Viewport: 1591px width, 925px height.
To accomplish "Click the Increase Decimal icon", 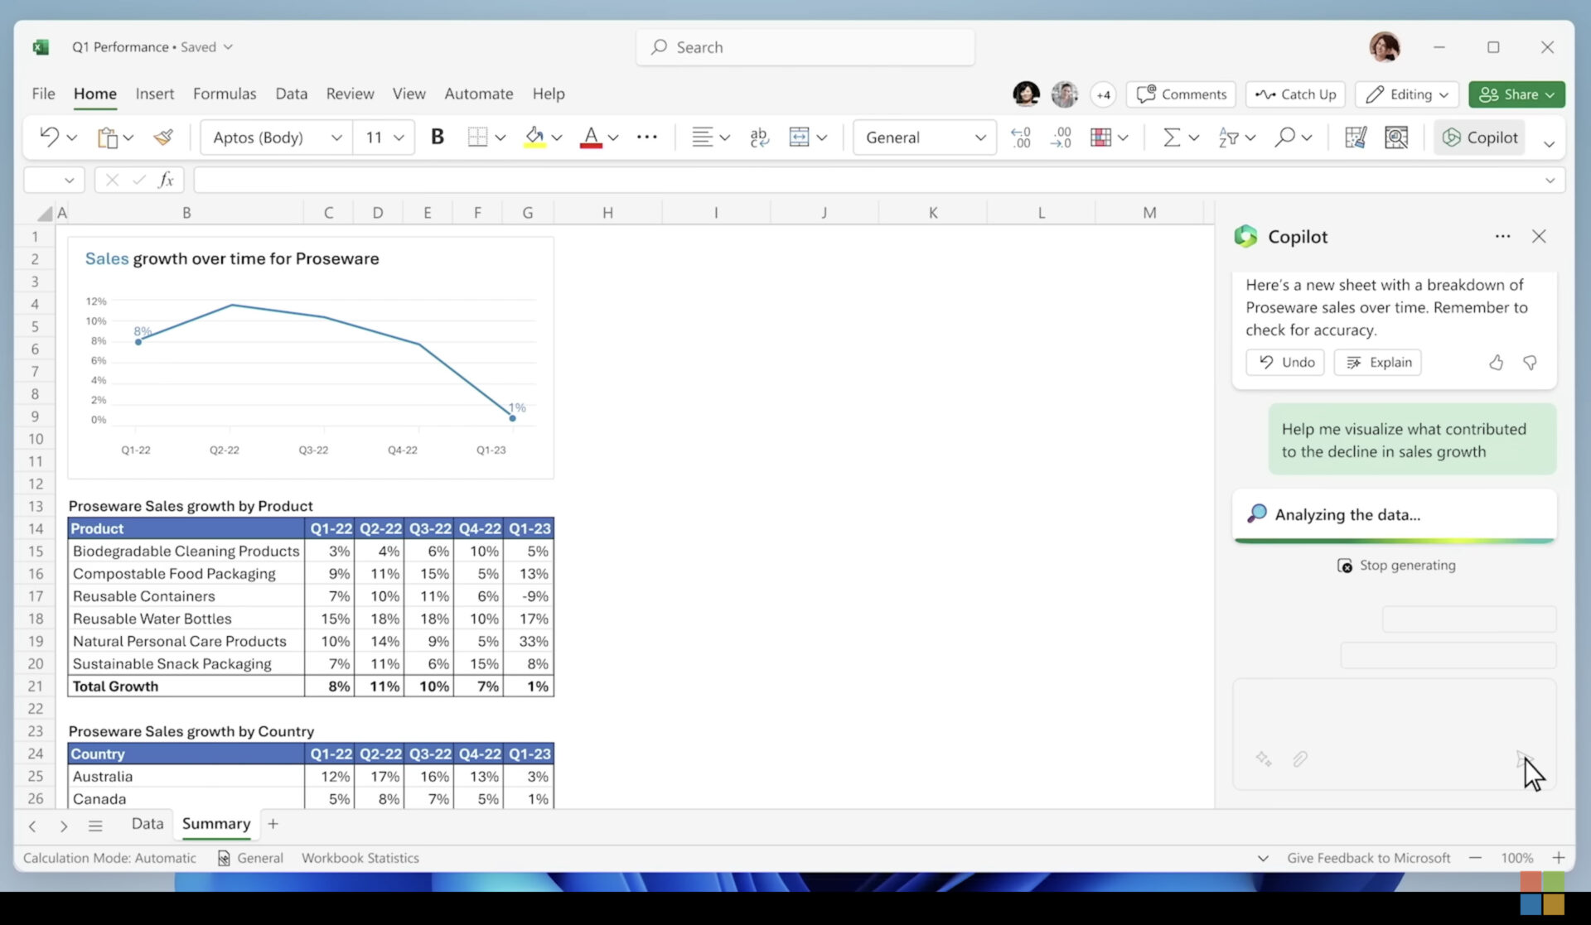I will point(1021,137).
